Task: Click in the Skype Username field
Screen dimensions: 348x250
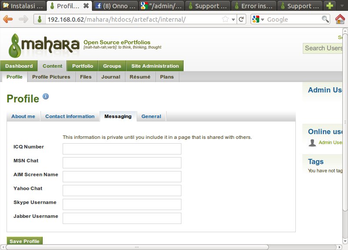Action: coord(122,204)
